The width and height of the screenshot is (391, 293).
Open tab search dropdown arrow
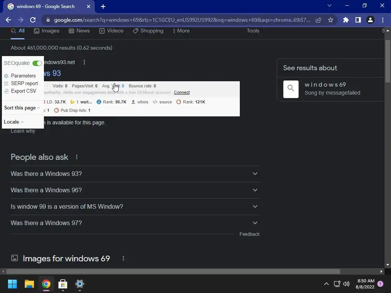pos(330,5)
